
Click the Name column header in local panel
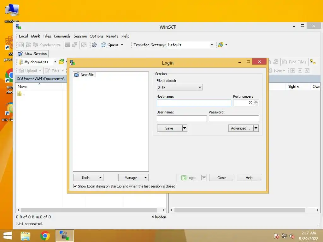(39, 87)
